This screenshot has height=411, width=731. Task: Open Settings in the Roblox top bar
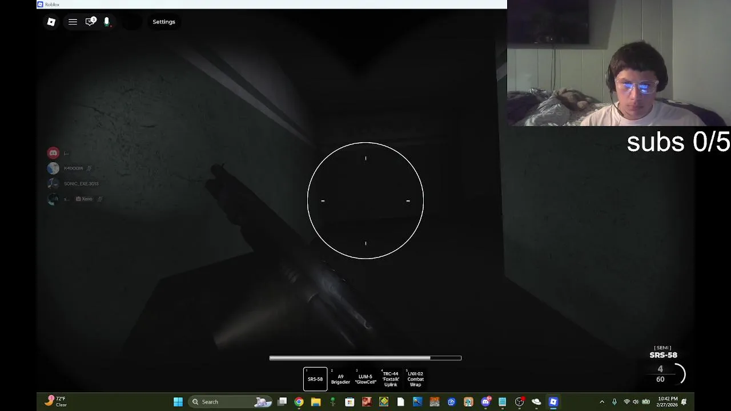coord(164,22)
